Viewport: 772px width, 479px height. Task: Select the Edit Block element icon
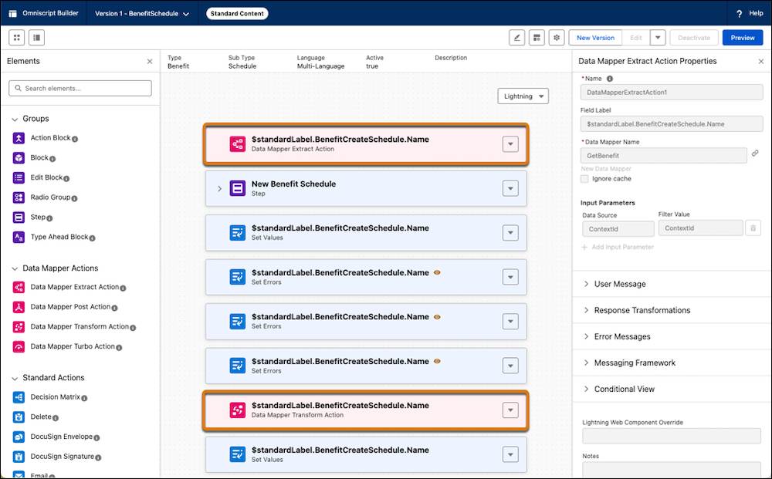click(19, 177)
